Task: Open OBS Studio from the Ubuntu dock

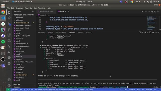Action: coord(3,59)
